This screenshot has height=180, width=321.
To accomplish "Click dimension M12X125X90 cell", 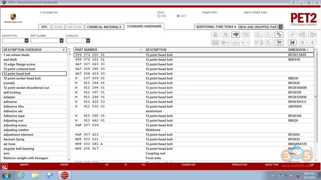I will pyautogui.click(x=297, y=97).
